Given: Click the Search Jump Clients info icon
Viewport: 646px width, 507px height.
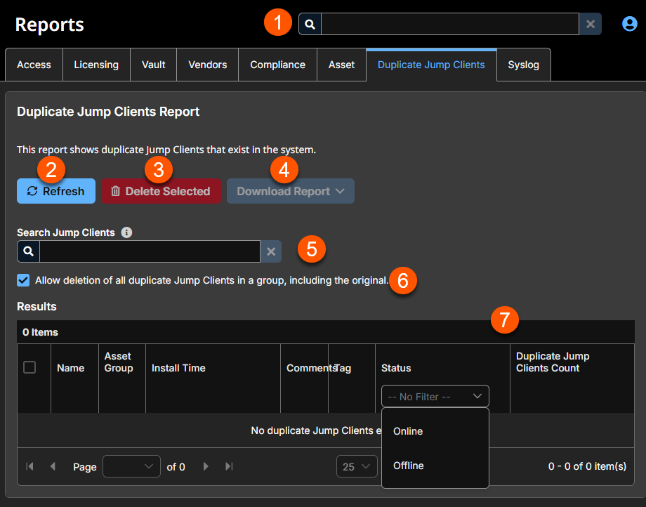Looking at the screenshot, I should coord(126,232).
